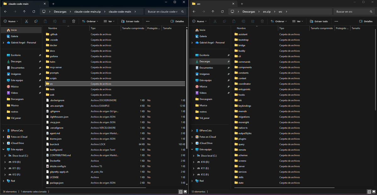The width and height of the screenshot is (377, 195).
Task: Click Extraer todo in left window
Action: tap(130, 21)
